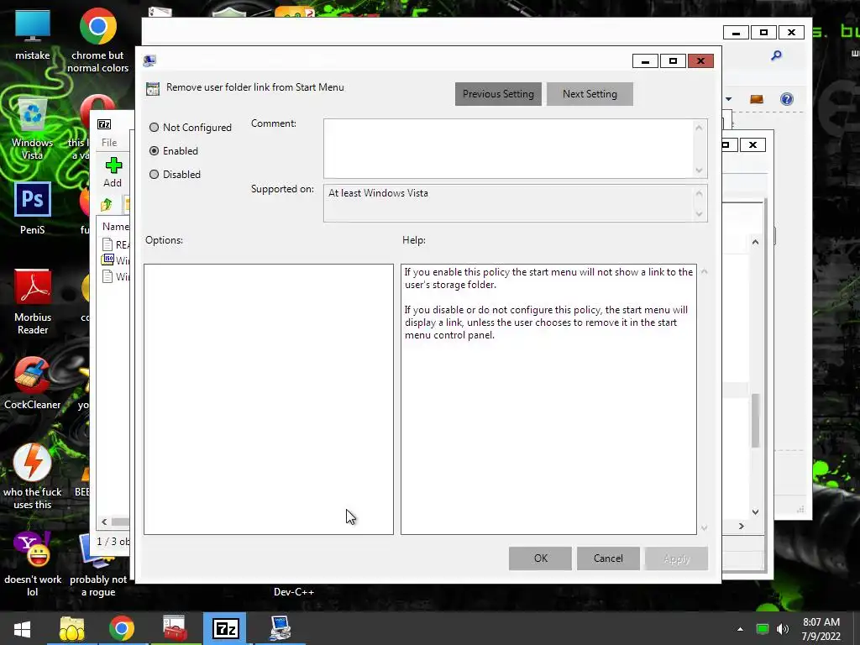860x645 pixels.
Task: Click the Name column header in 7-Zip
Action: 115,227
